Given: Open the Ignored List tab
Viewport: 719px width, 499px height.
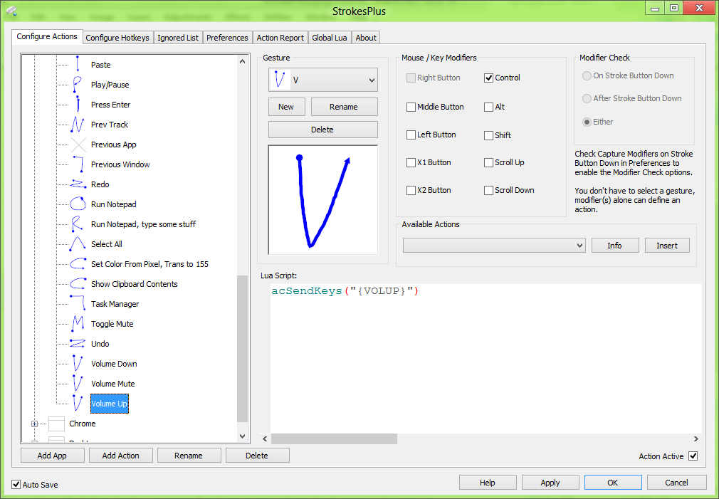Looking at the screenshot, I should (x=178, y=38).
